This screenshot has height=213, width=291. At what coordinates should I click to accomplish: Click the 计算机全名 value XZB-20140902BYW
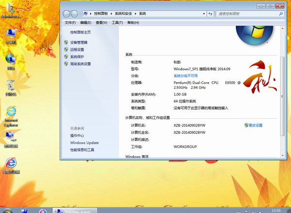click(x=190, y=132)
